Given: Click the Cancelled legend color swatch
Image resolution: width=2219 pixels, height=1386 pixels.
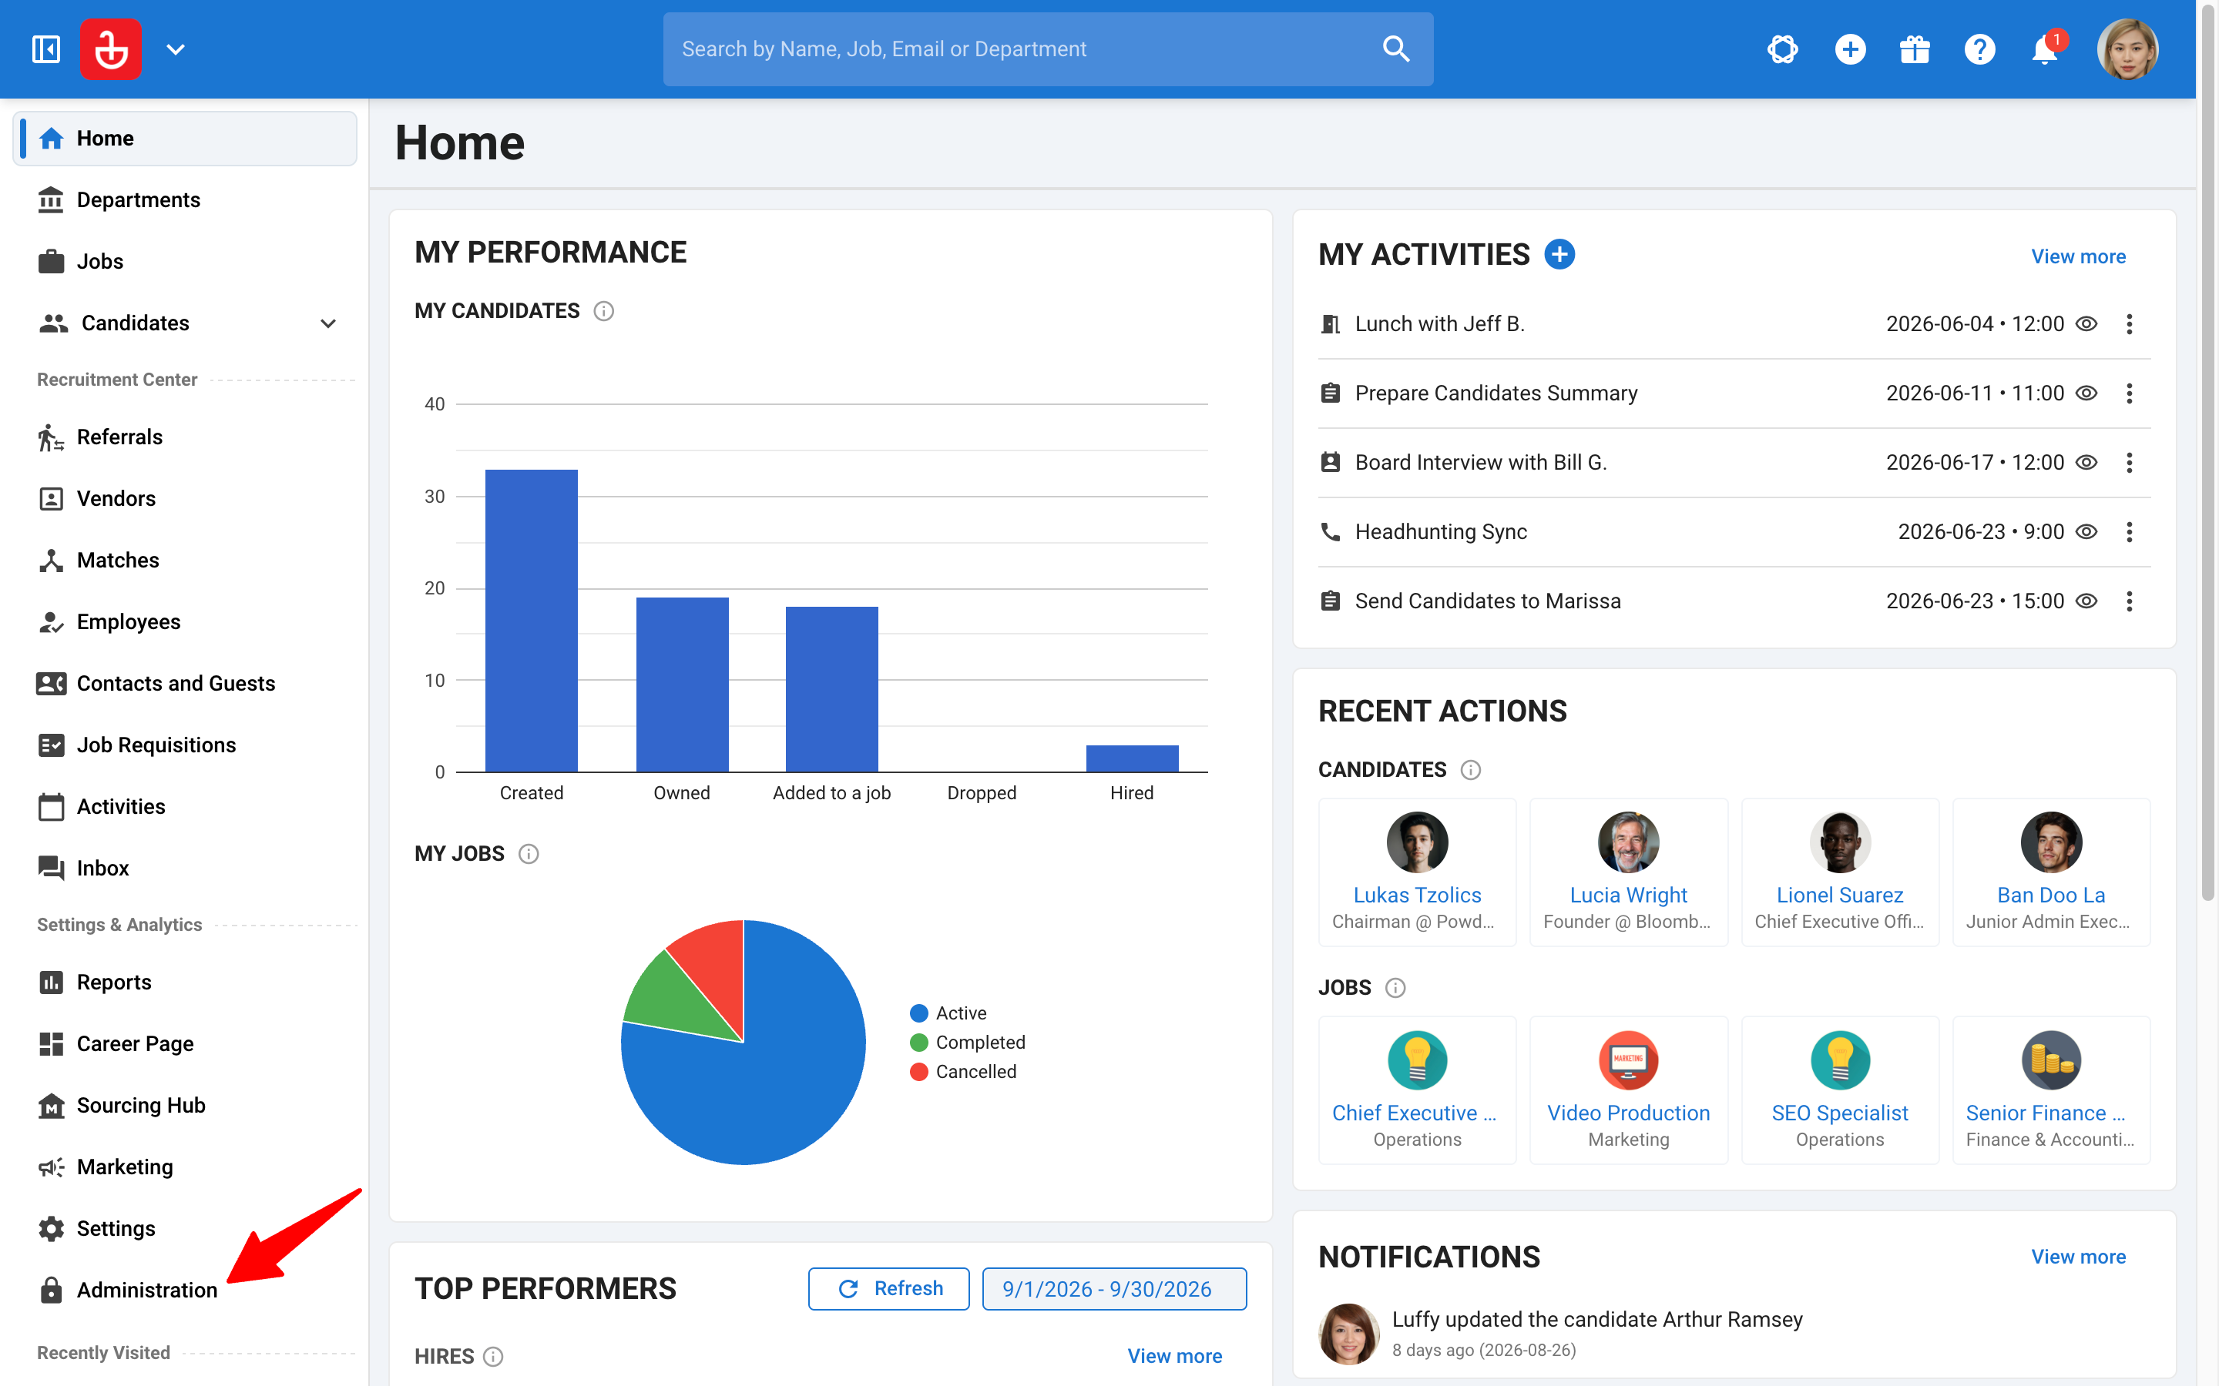Looking at the screenshot, I should pyautogui.click(x=918, y=1072).
